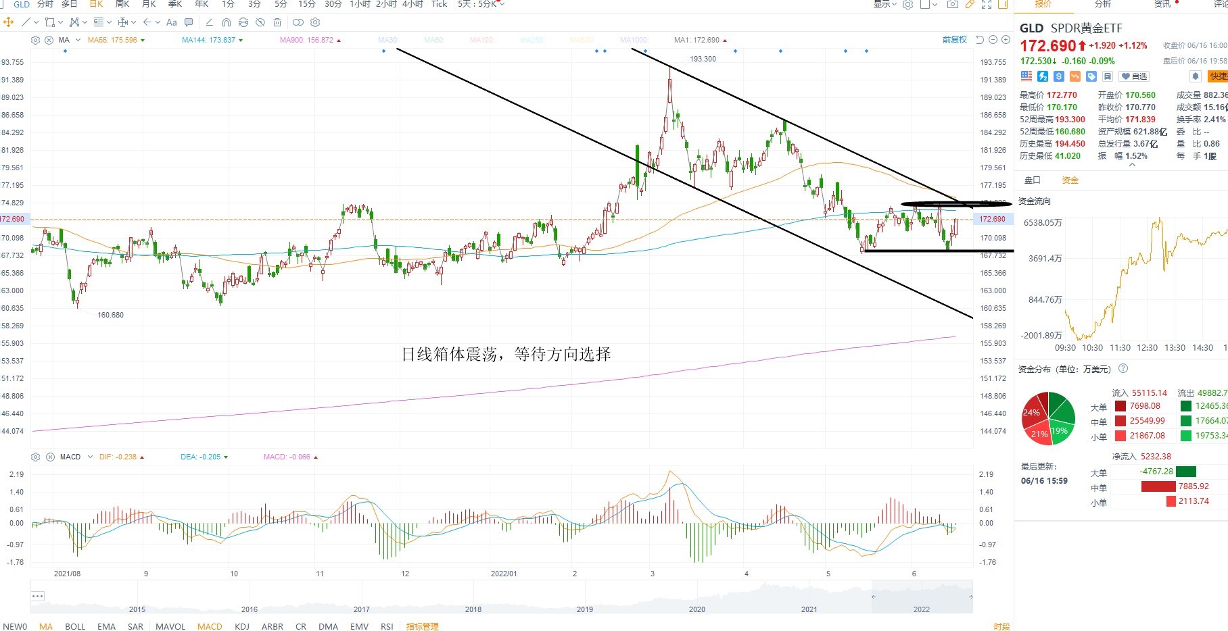
Task: Add GLD to watchlist via 自选
Action: pos(1134,76)
